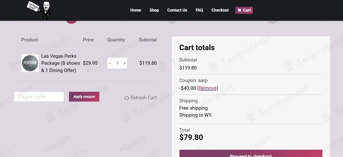Open the FAQ page
343x157 pixels.
(199, 10)
